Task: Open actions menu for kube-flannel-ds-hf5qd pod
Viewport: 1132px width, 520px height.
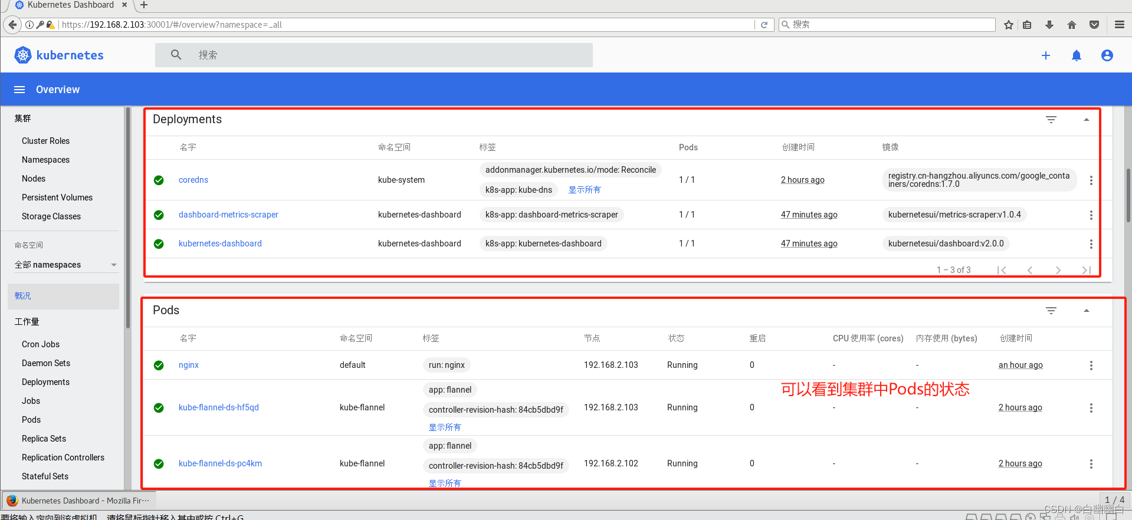Action: (1091, 408)
